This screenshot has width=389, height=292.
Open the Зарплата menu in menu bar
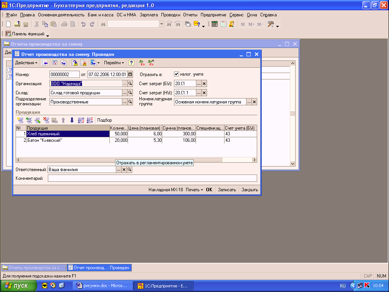coord(149,15)
